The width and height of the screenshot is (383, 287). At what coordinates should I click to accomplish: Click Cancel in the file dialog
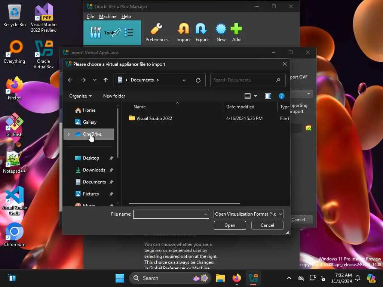[x=267, y=225]
